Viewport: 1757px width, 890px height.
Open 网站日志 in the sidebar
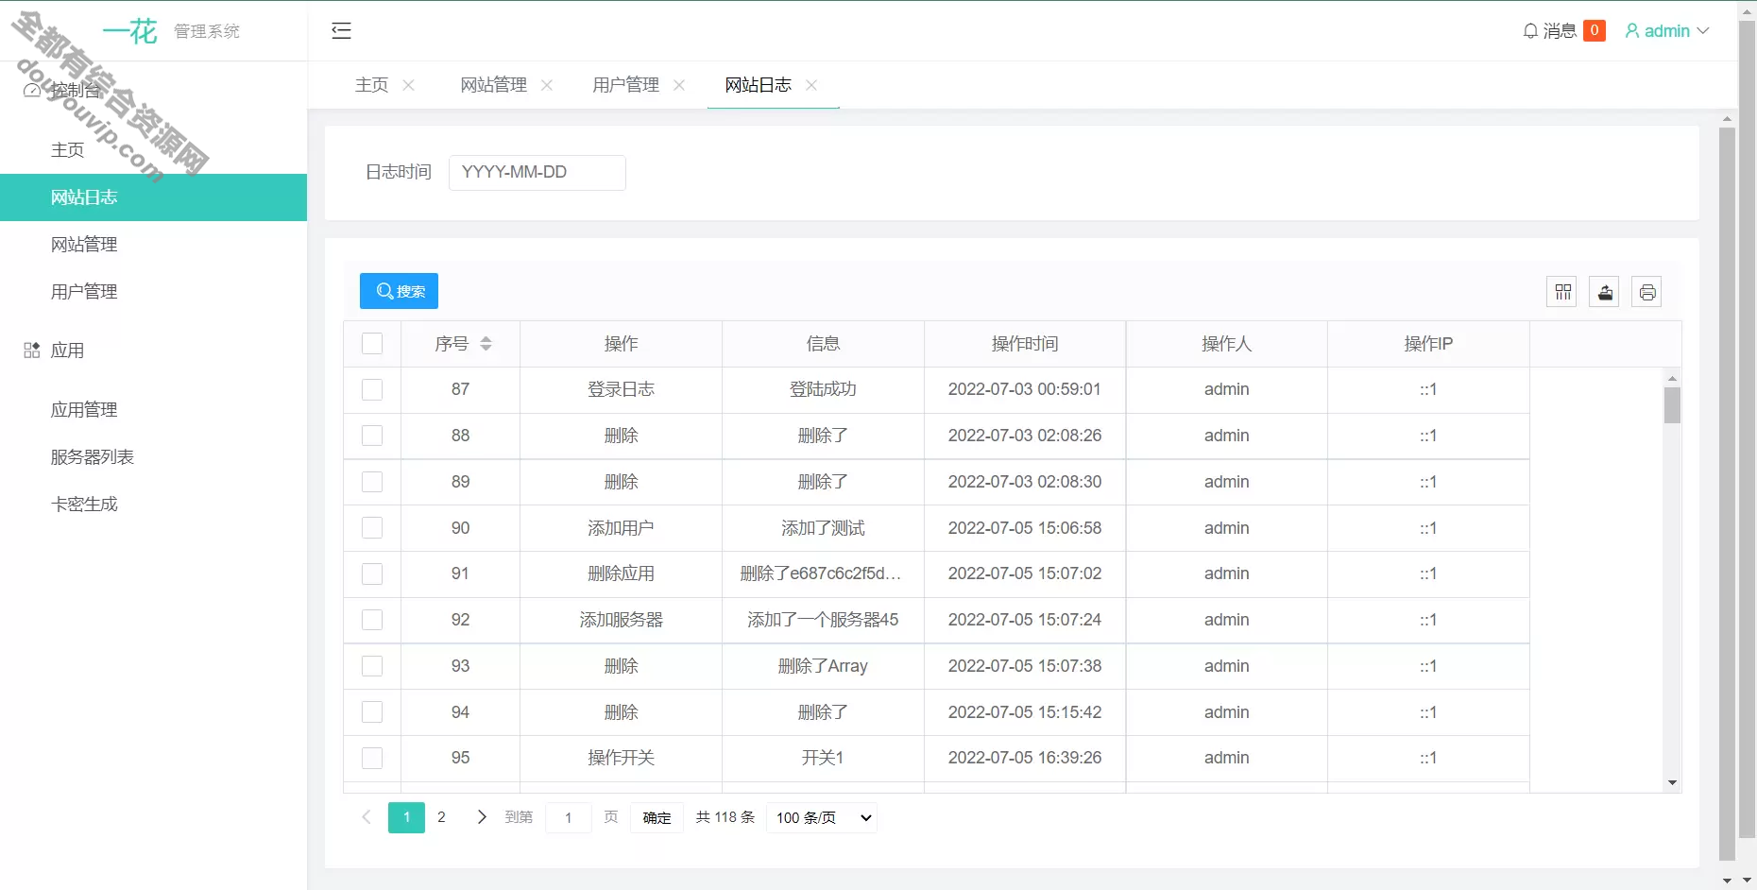point(154,197)
